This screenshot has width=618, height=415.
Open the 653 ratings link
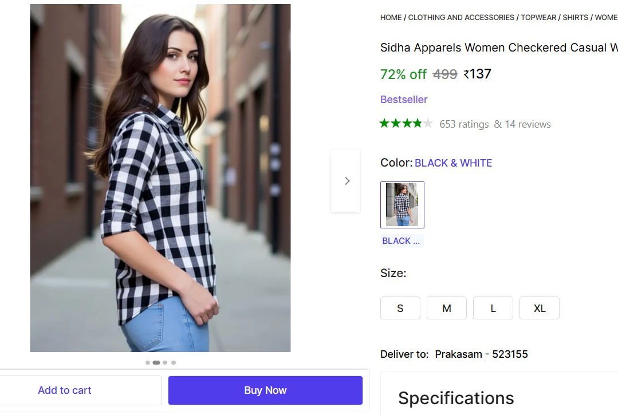(x=464, y=124)
